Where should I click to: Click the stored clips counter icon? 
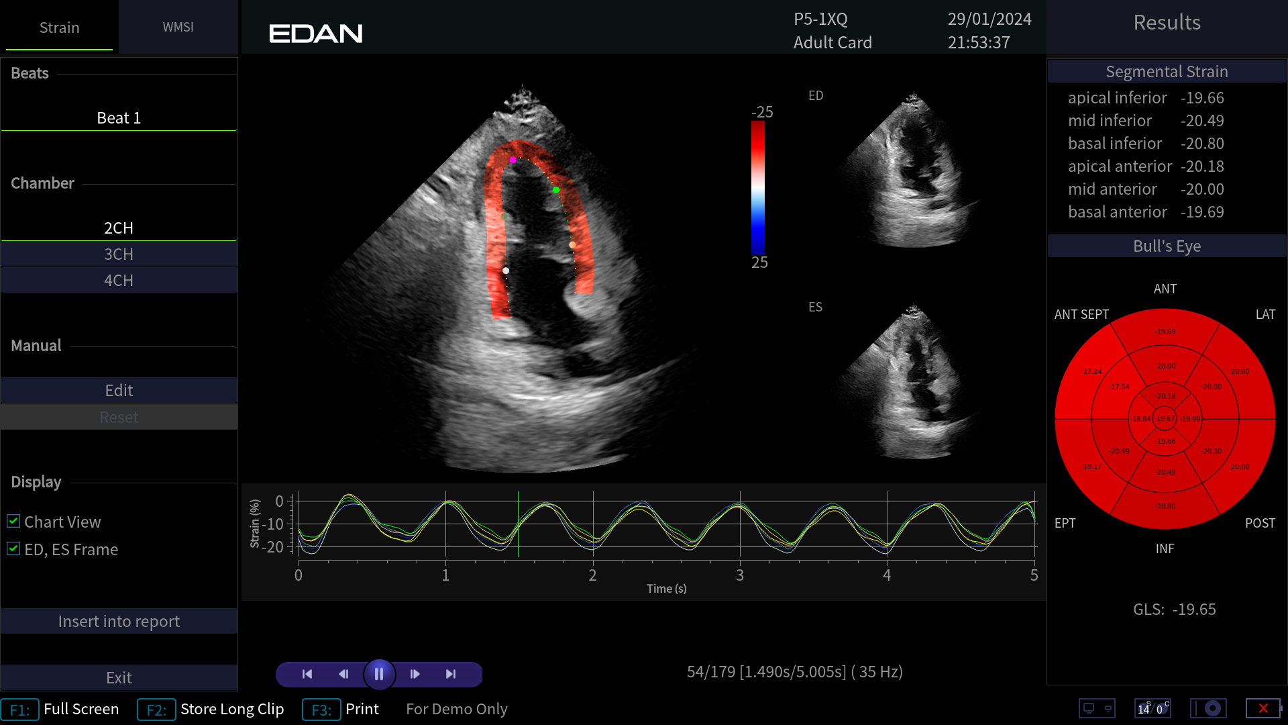[1152, 708]
